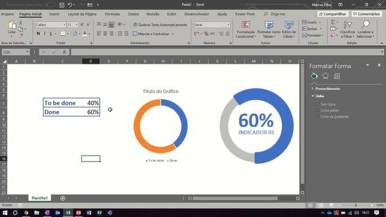Open Name Box dropdown arrow
386x217 pixels.
pyautogui.click(x=27, y=52)
